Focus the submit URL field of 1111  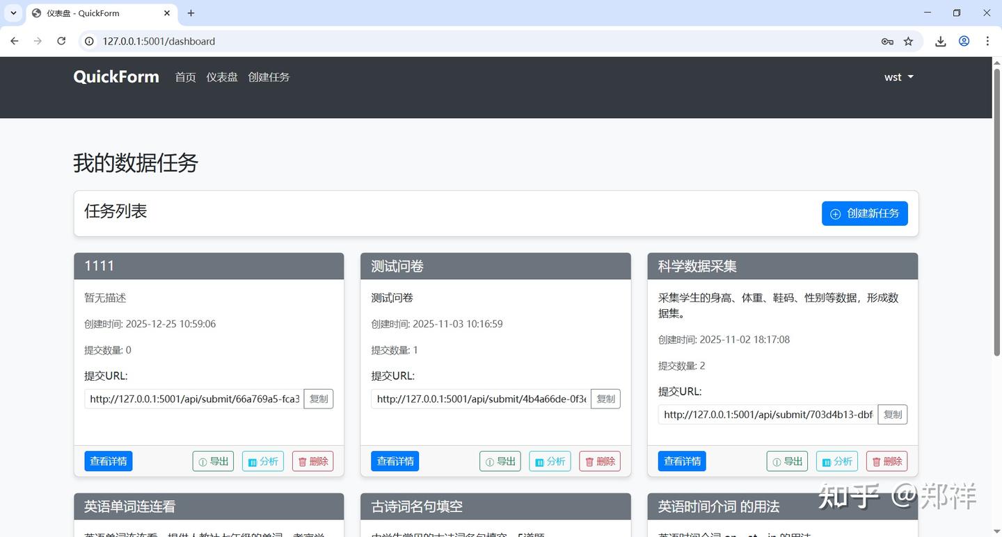pyautogui.click(x=194, y=399)
